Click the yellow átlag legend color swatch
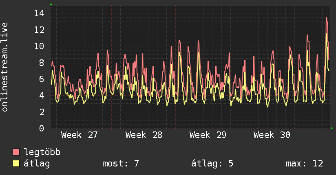The height and width of the screenshot is (175, 336). 16,164
